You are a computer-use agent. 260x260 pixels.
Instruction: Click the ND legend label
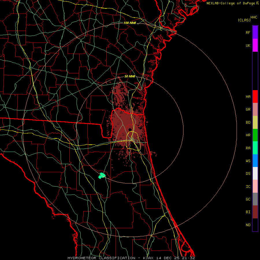[x=248, y=225]
